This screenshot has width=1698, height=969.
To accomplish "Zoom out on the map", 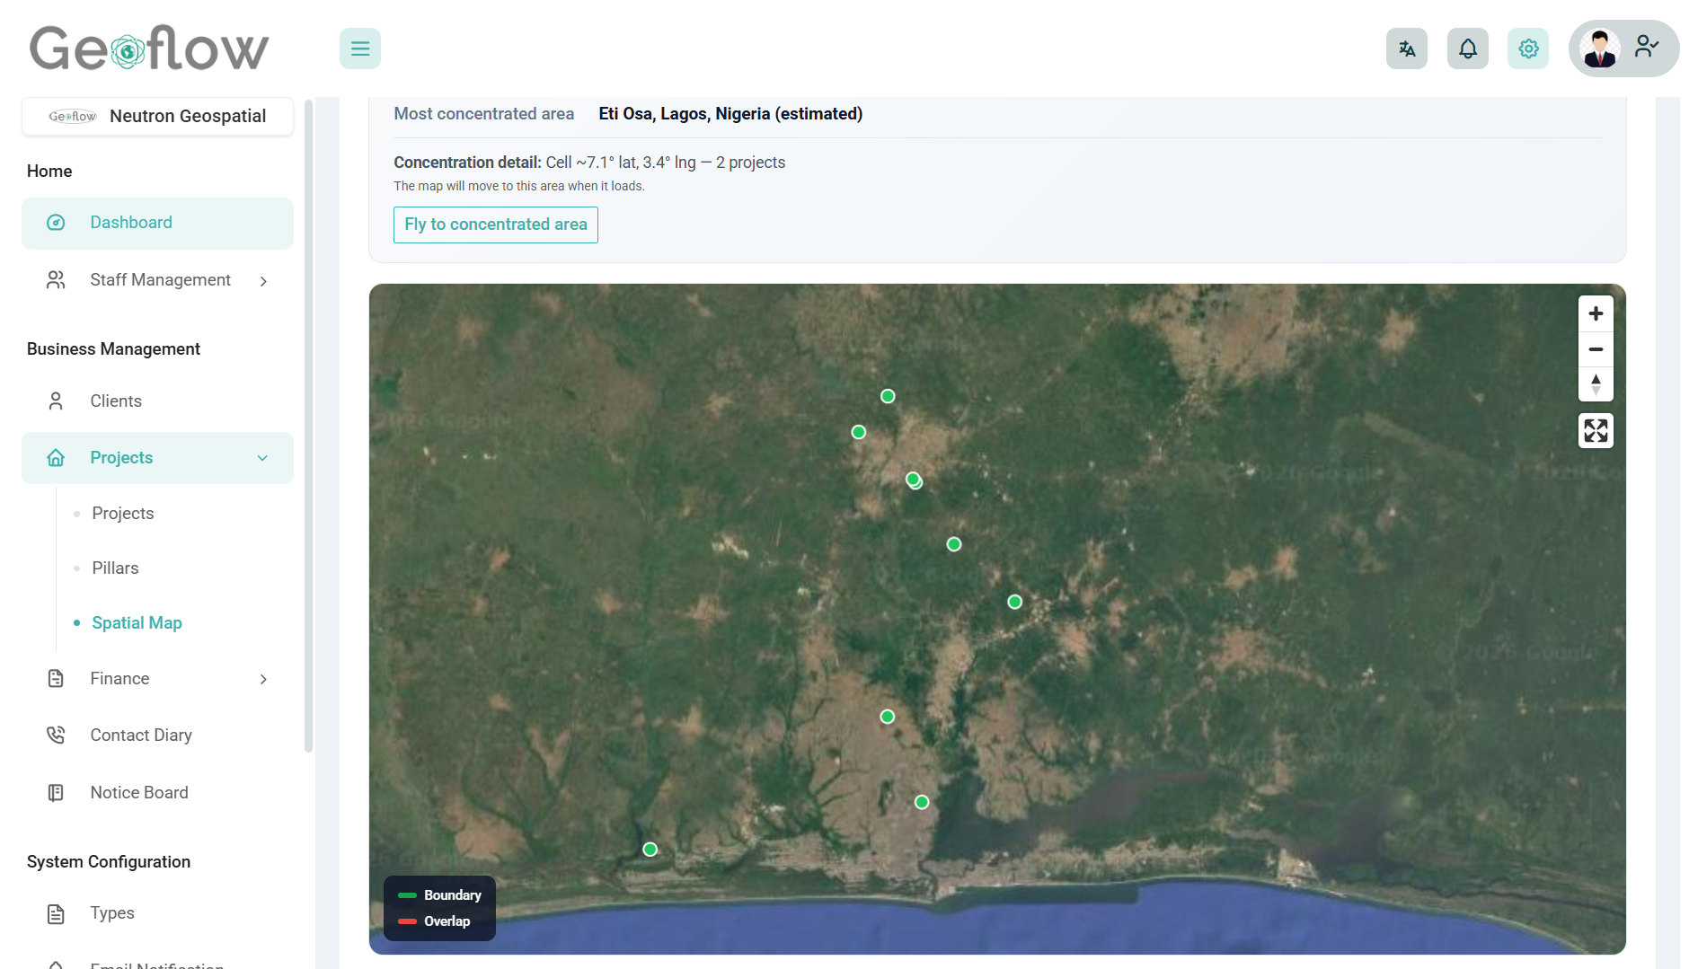I will pos(1596,349).
